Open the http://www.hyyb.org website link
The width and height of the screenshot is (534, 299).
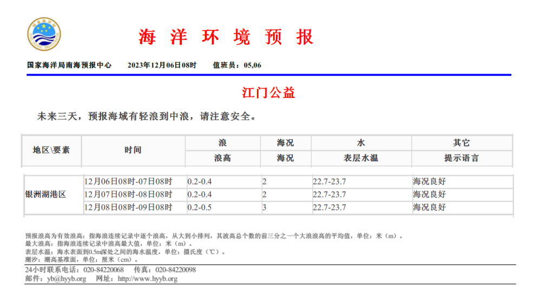(147, 279)
